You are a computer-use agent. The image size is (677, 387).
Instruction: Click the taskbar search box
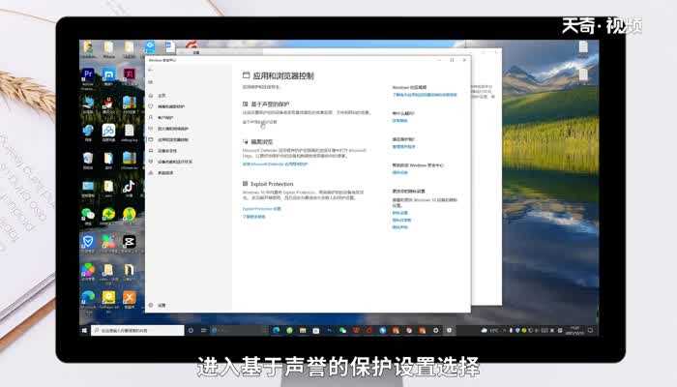coord(137,331)
